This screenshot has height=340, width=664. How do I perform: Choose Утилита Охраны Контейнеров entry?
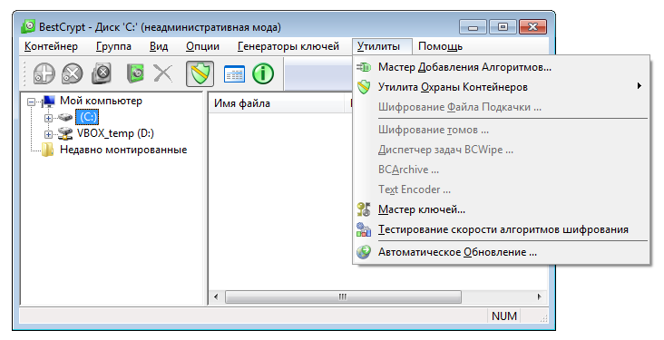[502, 87]
